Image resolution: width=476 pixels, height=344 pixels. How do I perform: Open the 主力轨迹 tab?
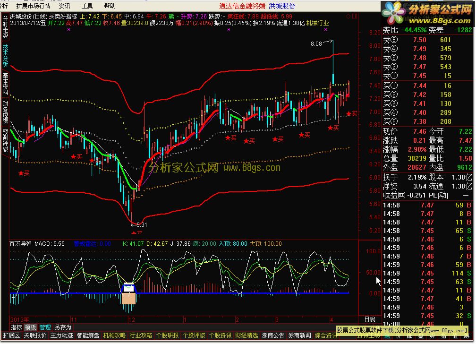tap(61, 335)
